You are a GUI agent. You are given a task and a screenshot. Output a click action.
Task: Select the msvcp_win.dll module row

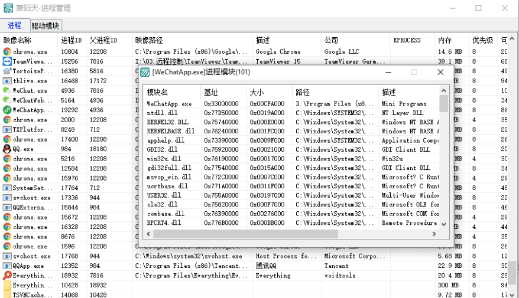tap(291, 177)
